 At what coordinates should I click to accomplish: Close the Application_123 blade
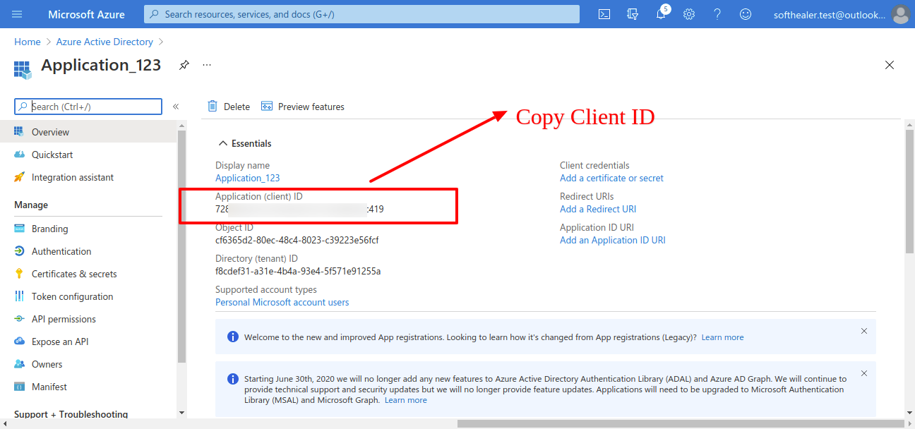[x=890, y=65]
